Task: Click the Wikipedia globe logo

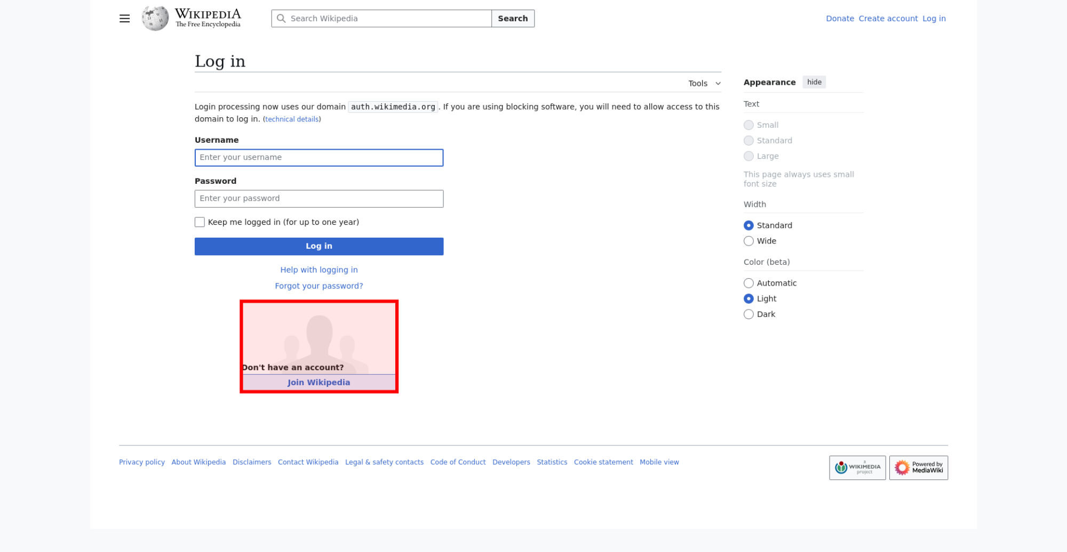Action: pos(155,19)
